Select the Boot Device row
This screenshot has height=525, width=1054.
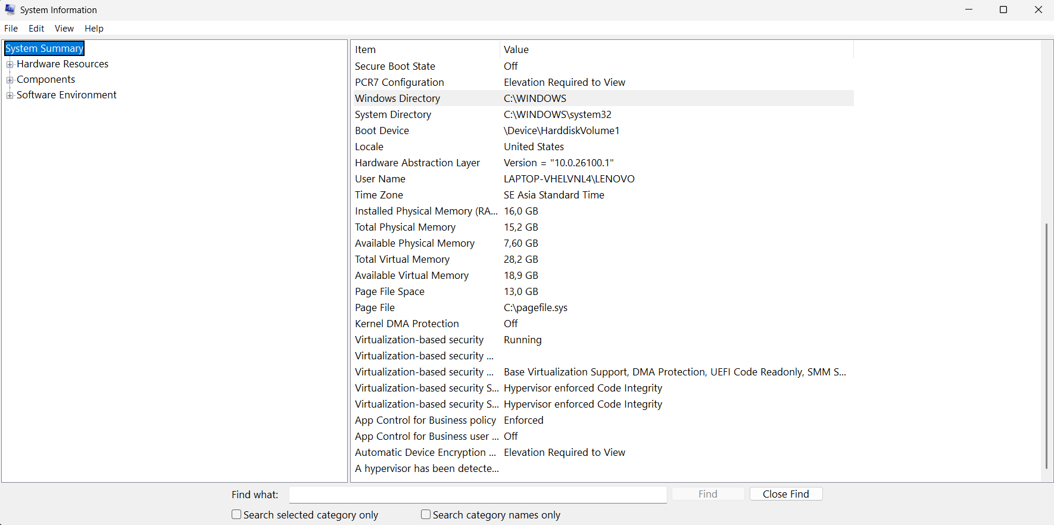coord(603,131)
